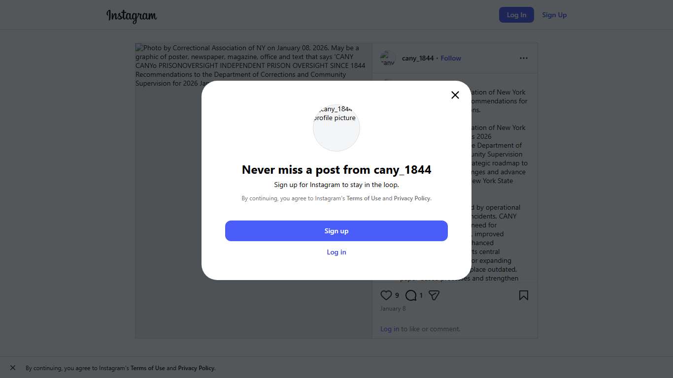The width and height of the screenshot is (673, 378).
Task: Click Privacy Policy in bottom banner
Action: [196, 368]
